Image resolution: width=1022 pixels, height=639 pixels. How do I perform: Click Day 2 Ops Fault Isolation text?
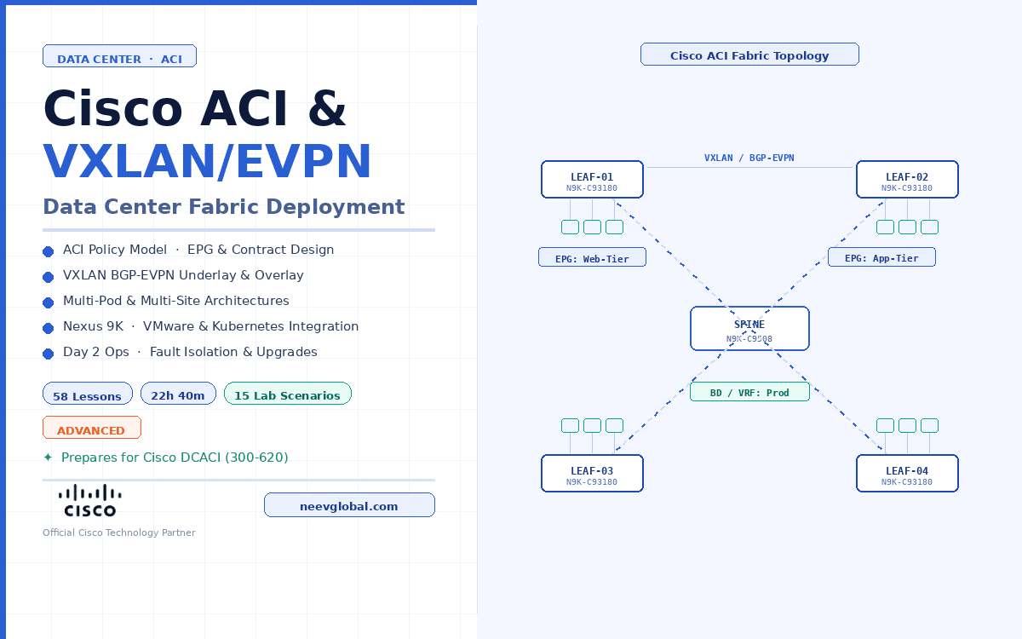pos(190,352)
